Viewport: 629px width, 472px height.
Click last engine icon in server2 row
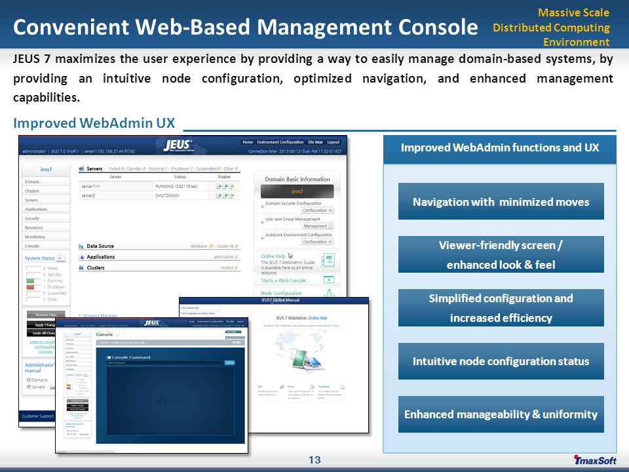coord(231,195)
